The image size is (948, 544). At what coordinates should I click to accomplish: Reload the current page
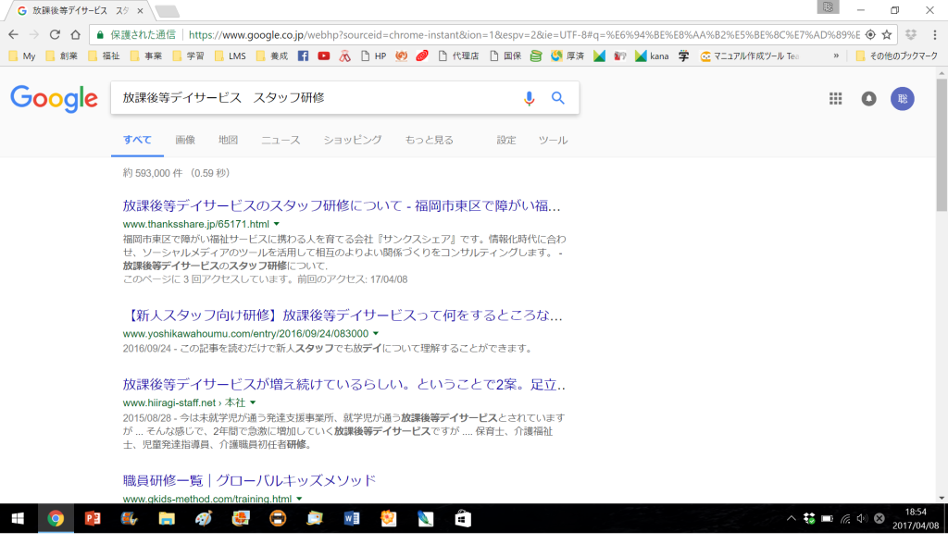click(55, 35)
